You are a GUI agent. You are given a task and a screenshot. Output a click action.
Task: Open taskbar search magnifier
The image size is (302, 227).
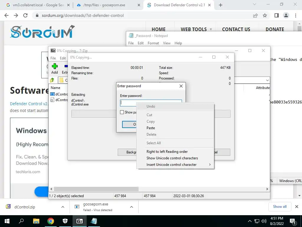pyautogui.click(x=21, y=221)
